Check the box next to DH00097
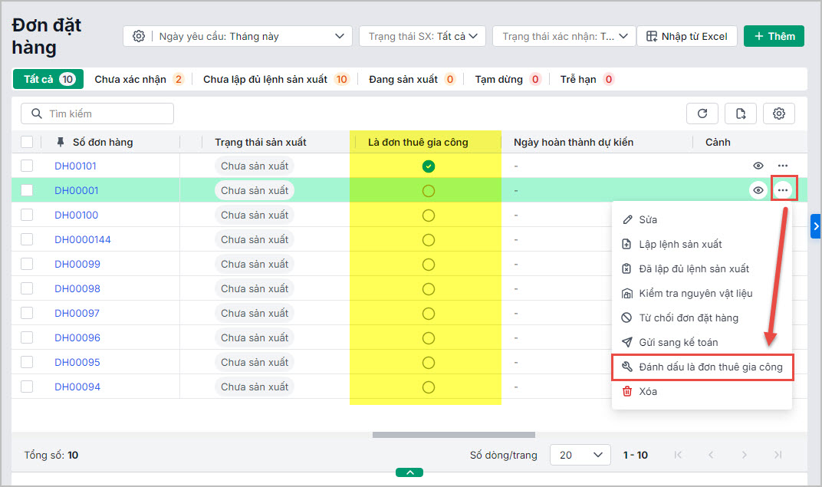The height and width of the screenshot is (487, 822). click(x=28, y=313)
